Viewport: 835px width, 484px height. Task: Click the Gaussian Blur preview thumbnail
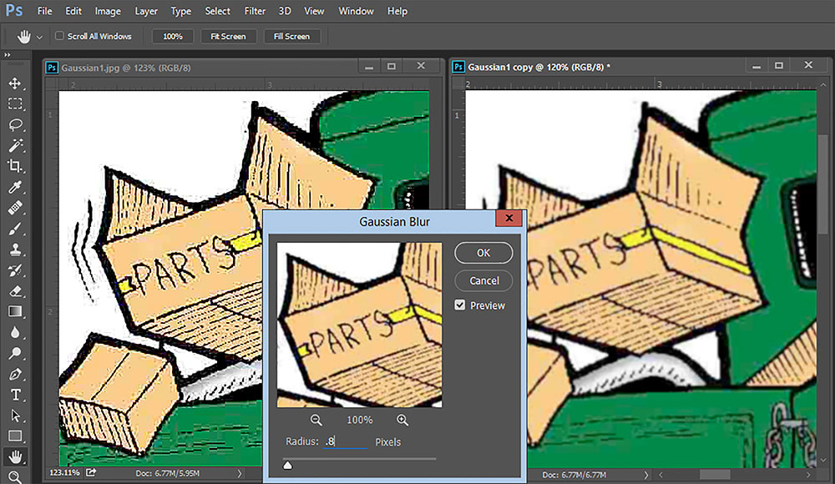pos(359,325)
